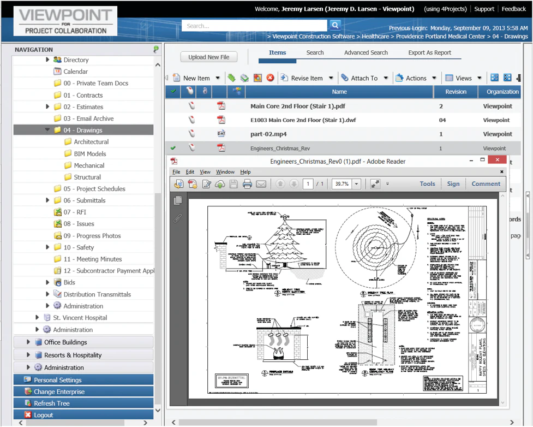Open the Attach To paperclip icon

[x=344, y=78]
